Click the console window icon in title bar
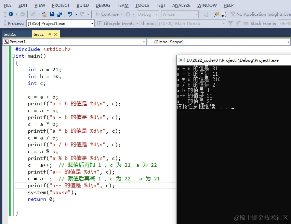 (182, 60)
